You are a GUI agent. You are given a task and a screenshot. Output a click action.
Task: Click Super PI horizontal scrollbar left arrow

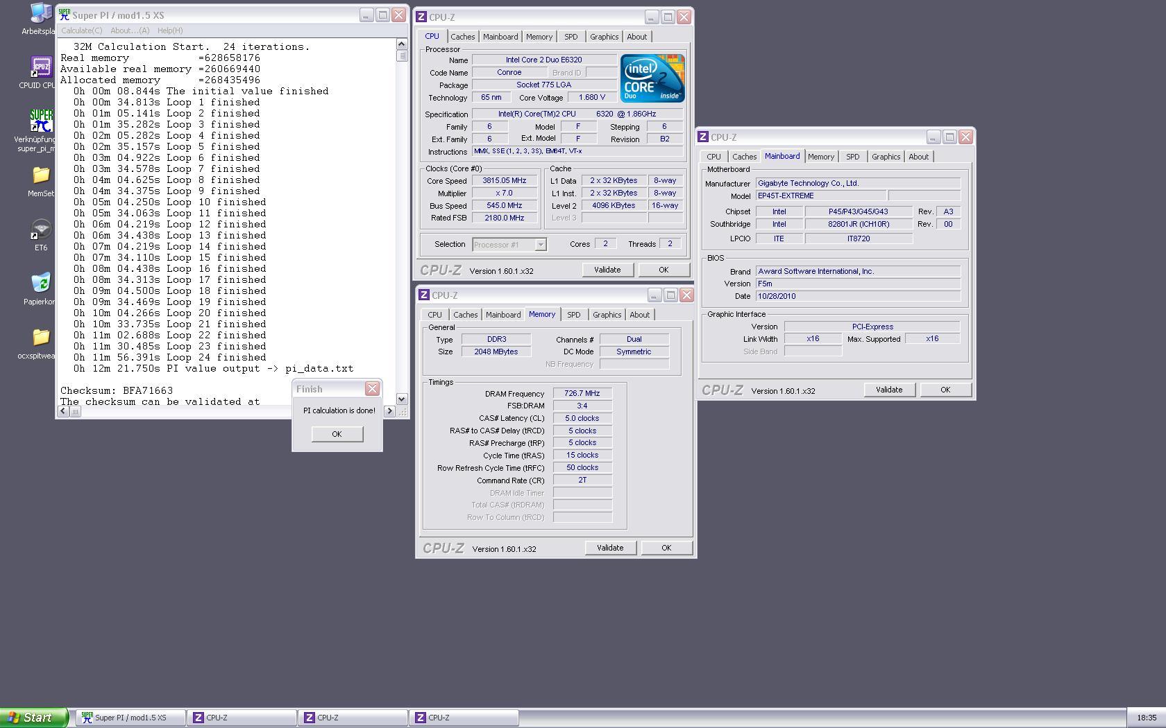click(63, 411)
